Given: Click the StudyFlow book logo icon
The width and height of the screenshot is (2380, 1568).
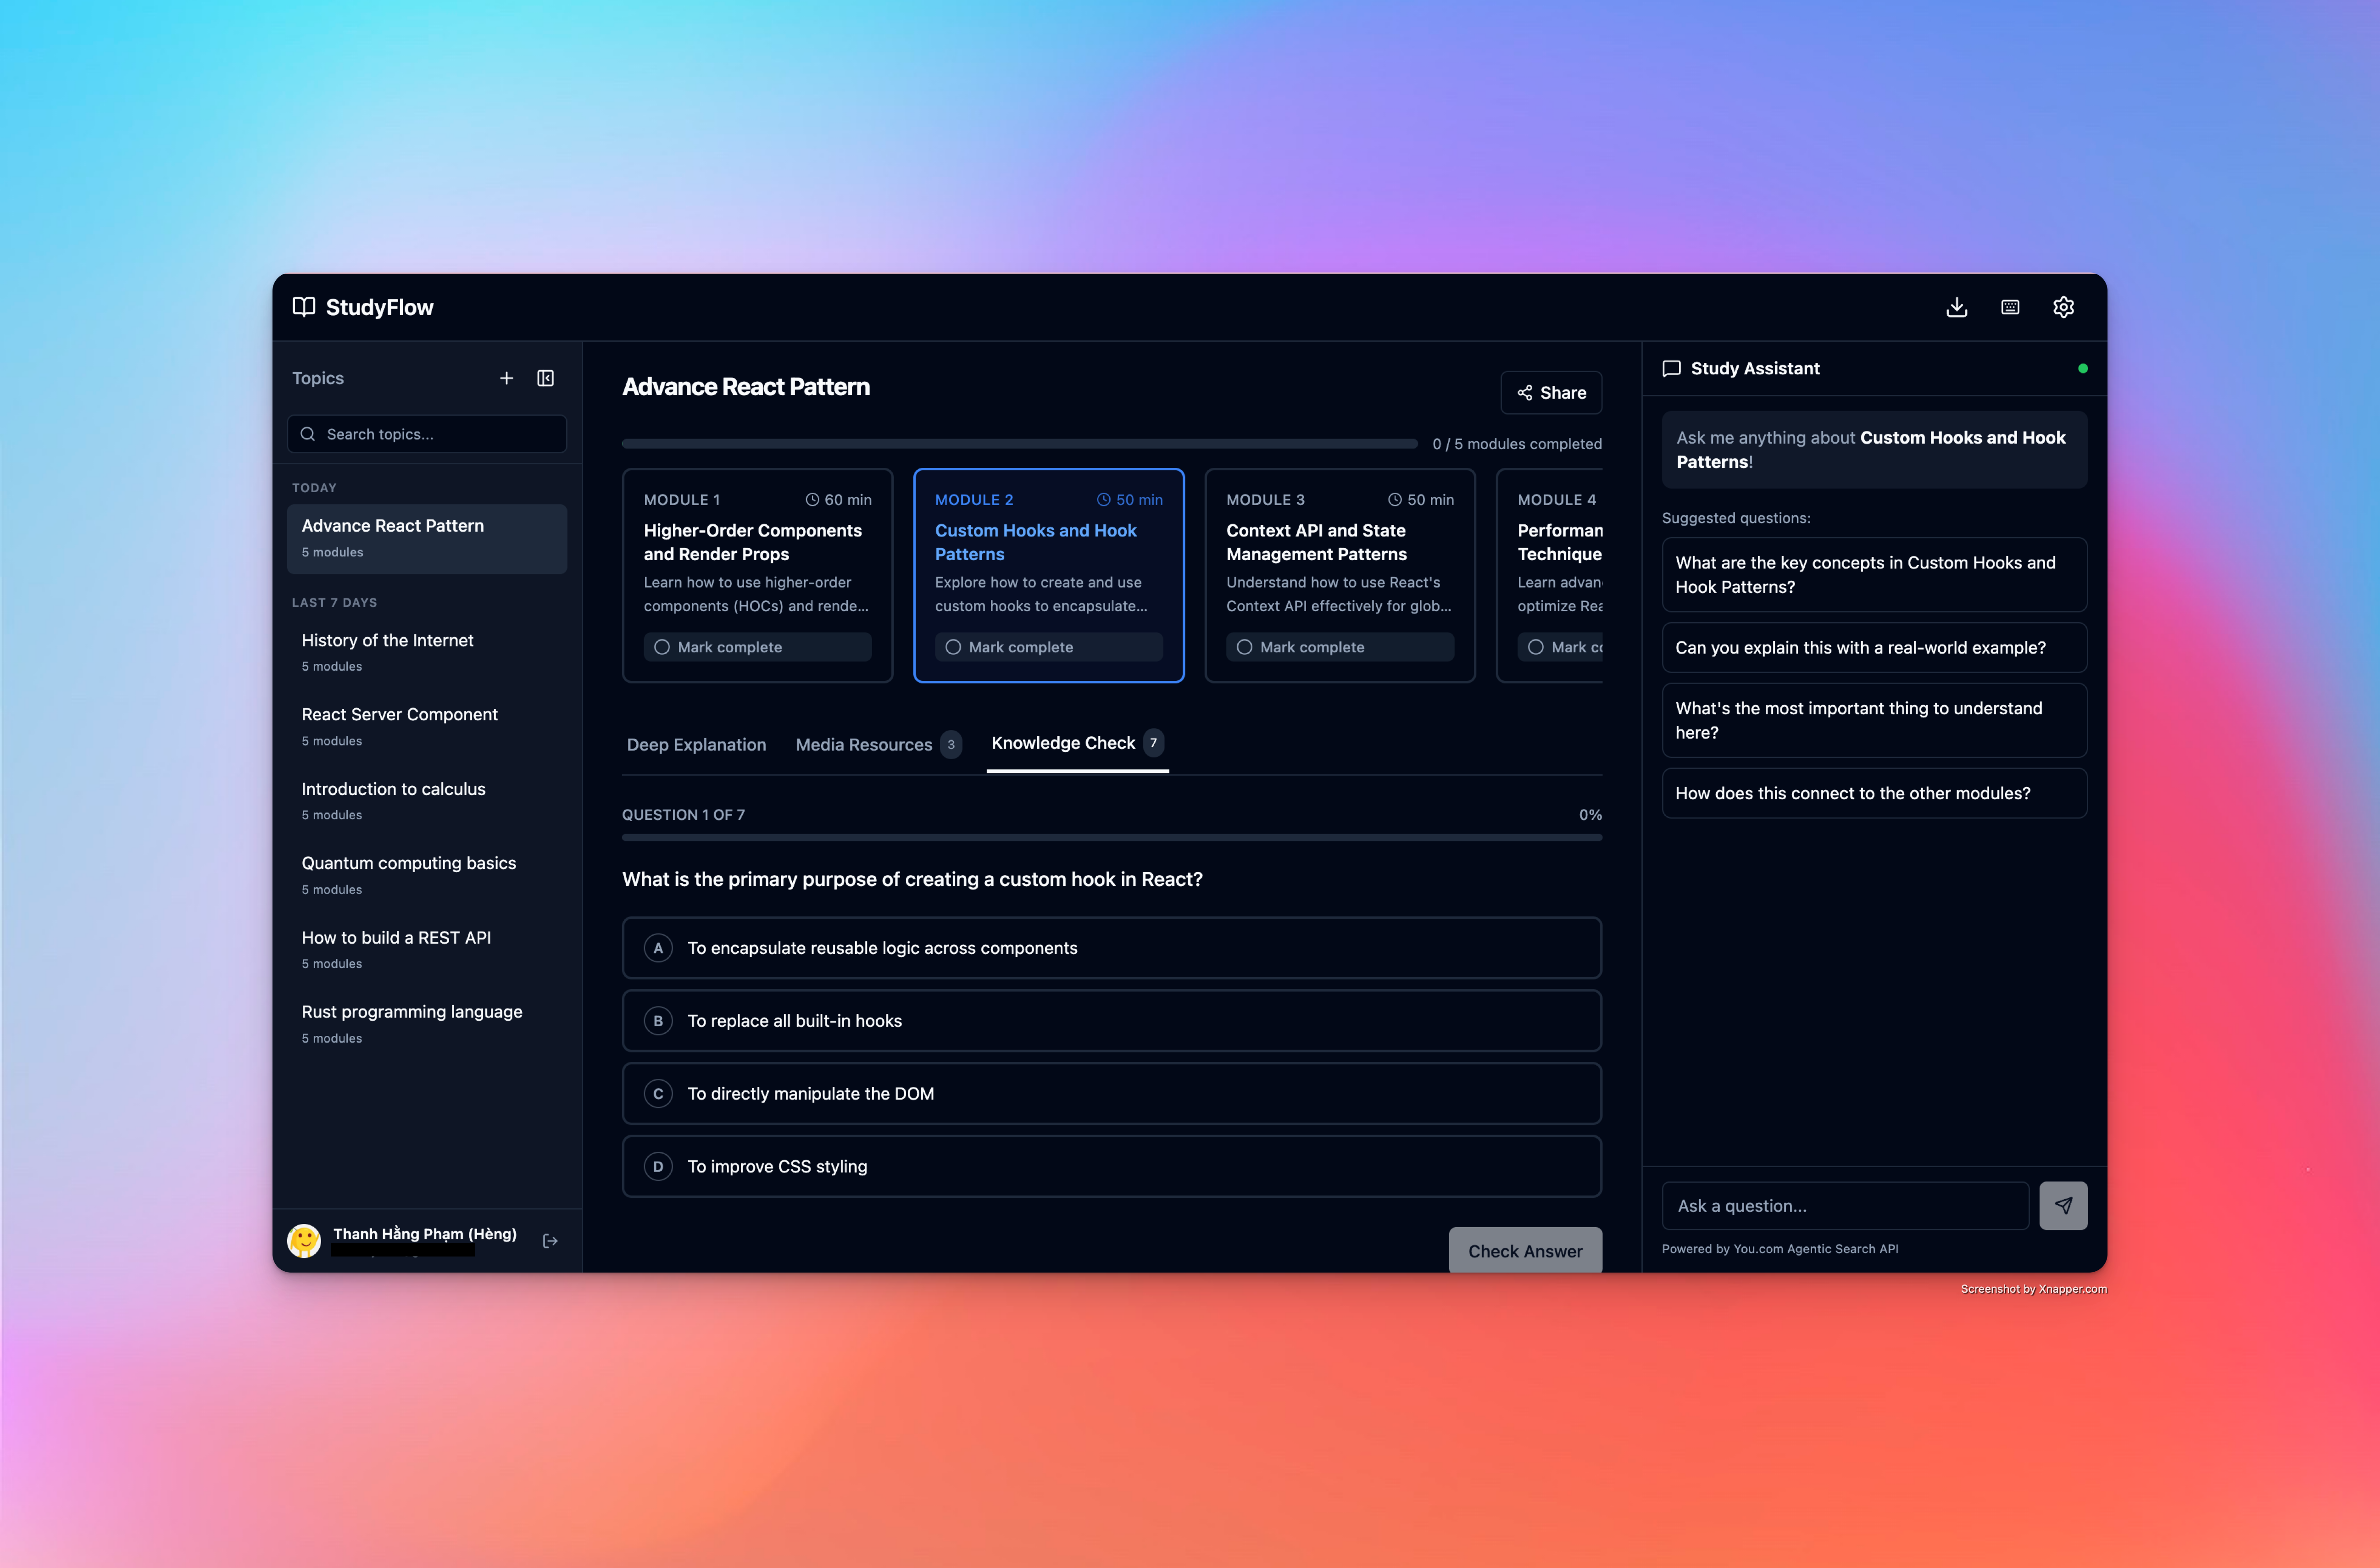Looking at the screenshot, I should (x=304, y=307).
